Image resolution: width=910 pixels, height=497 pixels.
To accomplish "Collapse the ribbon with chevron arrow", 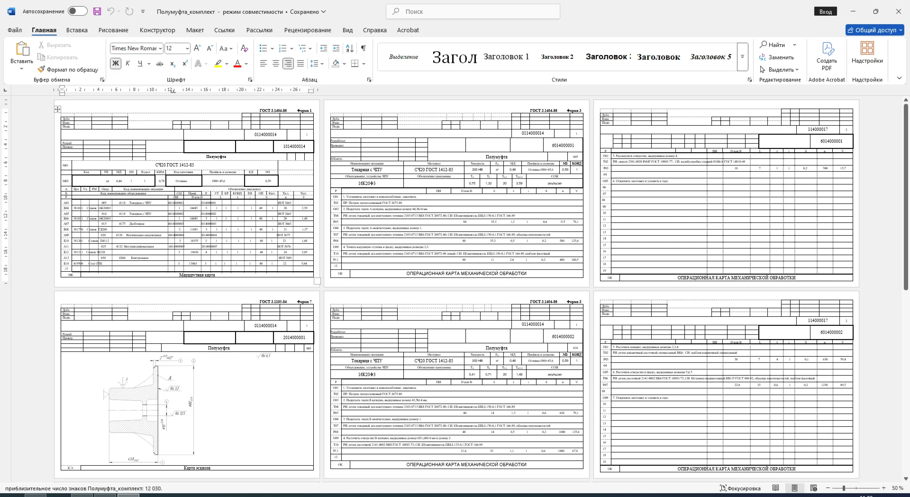I will 899,78.
